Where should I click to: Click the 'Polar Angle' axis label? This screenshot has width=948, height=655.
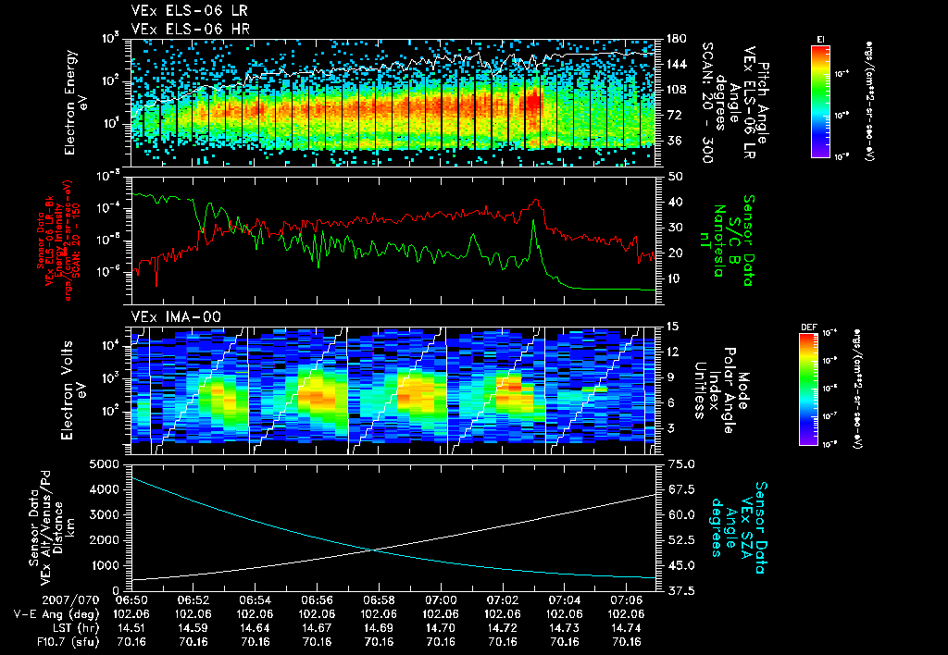point(729,390)
